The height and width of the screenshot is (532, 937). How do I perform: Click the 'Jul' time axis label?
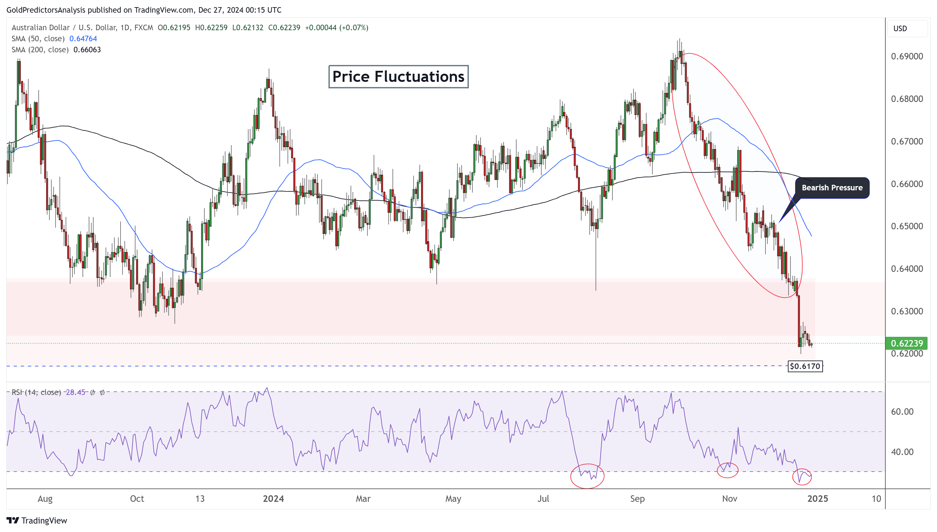544,499
